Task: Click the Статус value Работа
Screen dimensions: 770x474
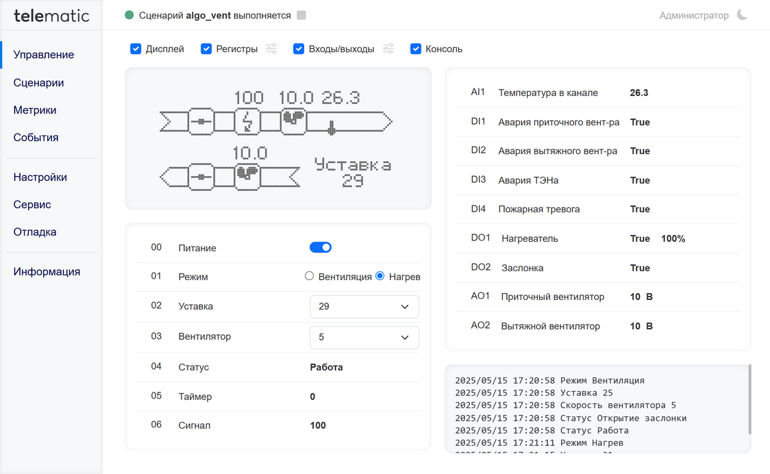Action: [326, 367]
